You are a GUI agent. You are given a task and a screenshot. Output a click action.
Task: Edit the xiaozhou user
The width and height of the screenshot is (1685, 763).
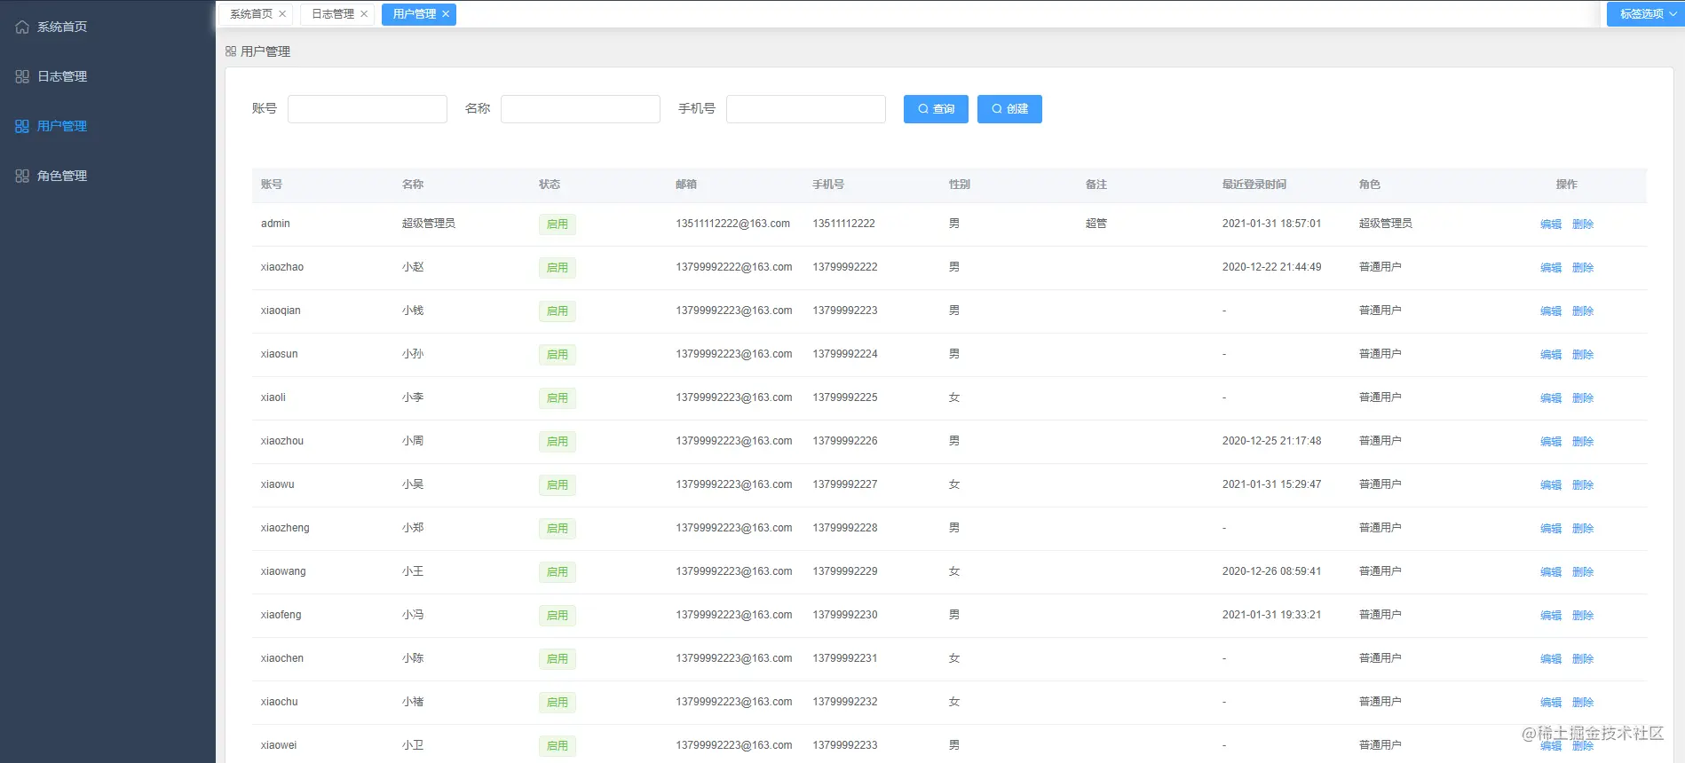1551,442
